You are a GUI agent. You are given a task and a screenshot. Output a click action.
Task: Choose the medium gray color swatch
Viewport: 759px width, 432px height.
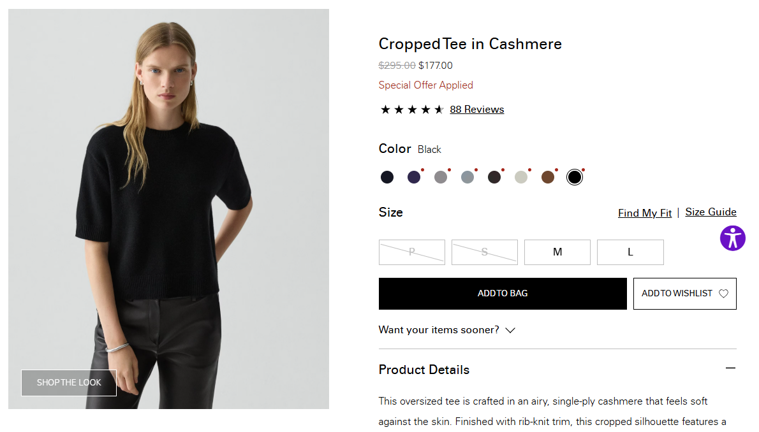pyautogui.click(x=441, y=177)
